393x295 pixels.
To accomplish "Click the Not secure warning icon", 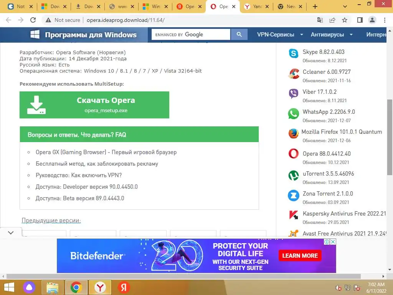I will pyautogui.click(x=48, y=20).
